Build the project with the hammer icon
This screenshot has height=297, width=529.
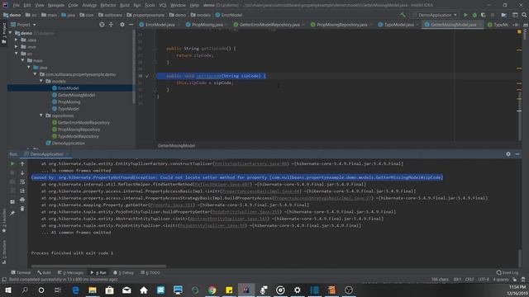[403, 15]
